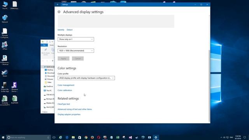Open the Color management link
Viewport: 249px width, 140px height.
[66, 85]
